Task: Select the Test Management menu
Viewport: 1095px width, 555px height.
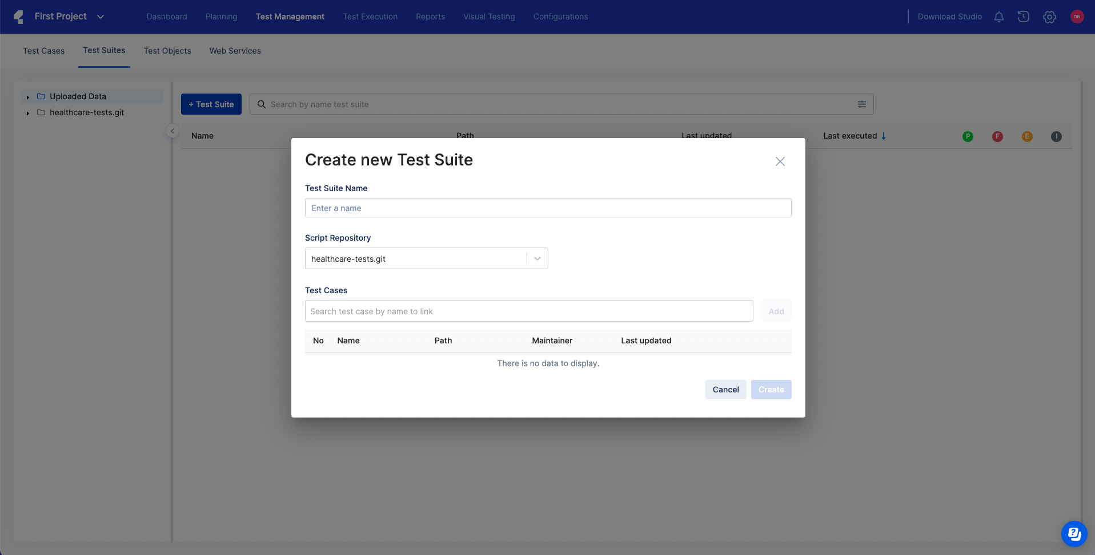Action: tap(290, 17)
